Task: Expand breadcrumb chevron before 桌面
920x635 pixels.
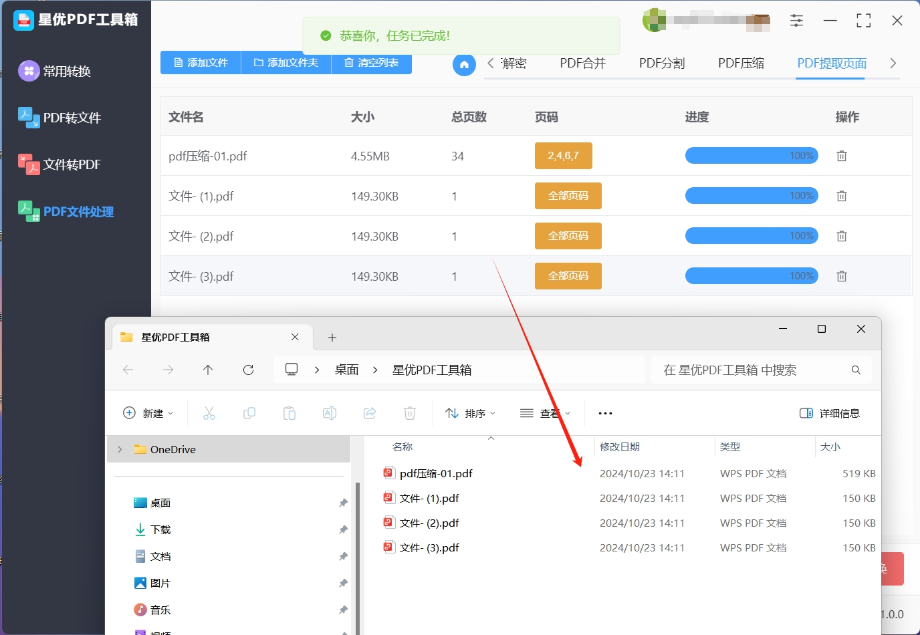Action: 317,370
